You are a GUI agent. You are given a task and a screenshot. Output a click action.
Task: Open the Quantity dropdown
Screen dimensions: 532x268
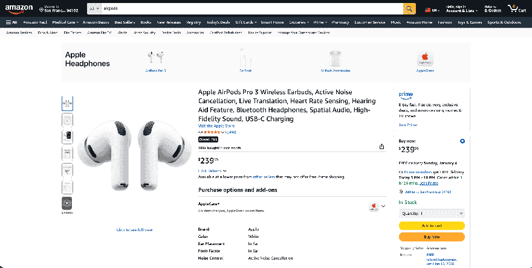pos(432,213)
